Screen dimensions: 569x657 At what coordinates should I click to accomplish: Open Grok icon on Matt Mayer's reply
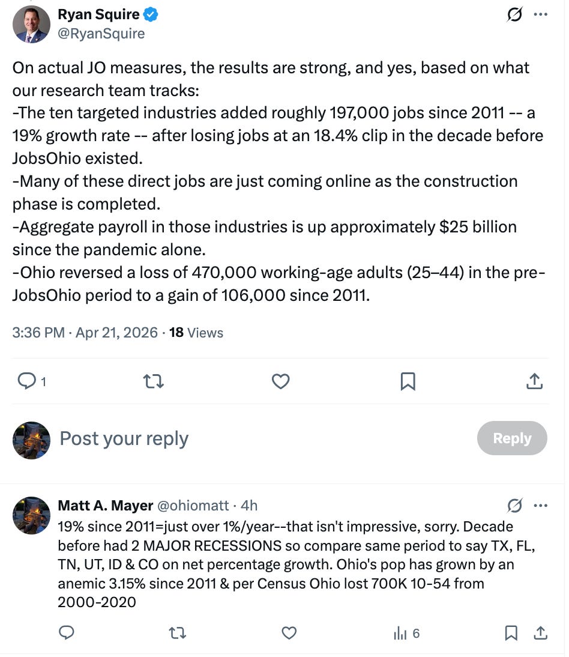(x=514, y=506)
